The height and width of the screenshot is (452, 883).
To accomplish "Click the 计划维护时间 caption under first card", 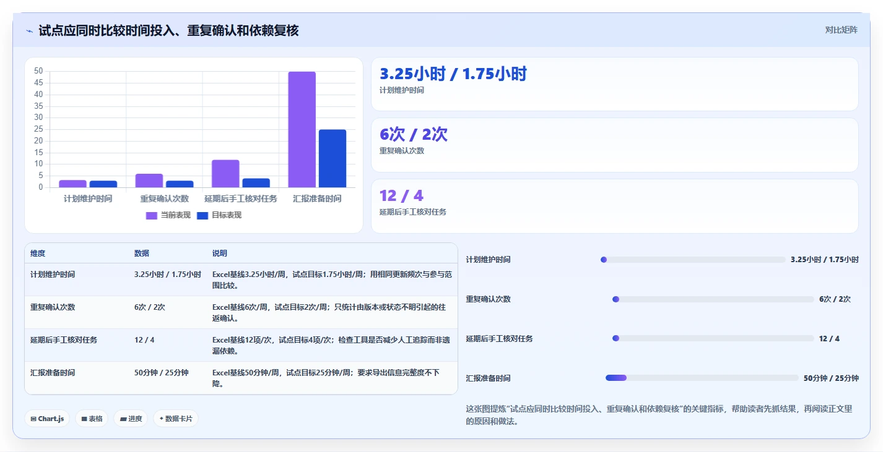I will [402, 90].
